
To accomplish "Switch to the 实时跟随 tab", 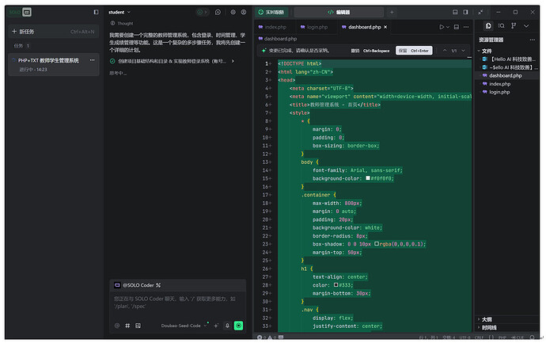I will [270, 12].
